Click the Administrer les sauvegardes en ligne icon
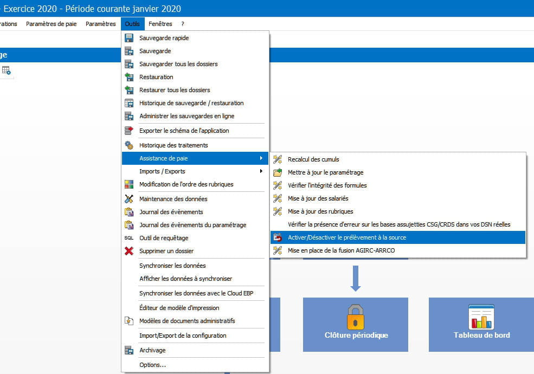 pyautogui.click(x=129, y=116)
